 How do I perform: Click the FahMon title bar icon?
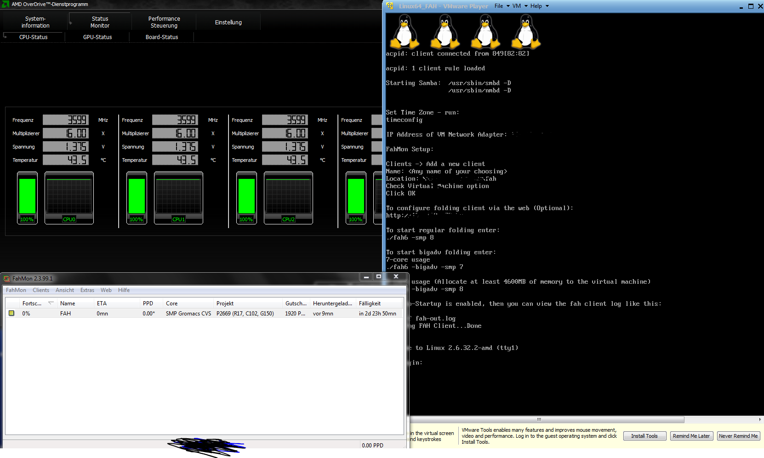point(7,279)
